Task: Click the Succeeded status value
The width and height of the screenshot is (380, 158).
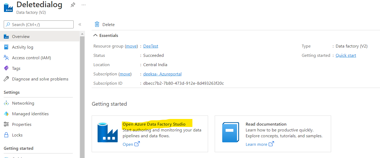Action: (153, 55)
